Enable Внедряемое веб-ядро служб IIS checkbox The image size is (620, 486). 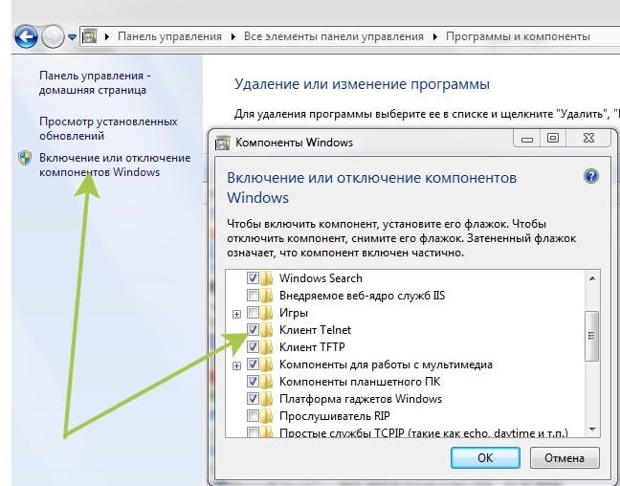pyautogui.click(x=253, y=295)
